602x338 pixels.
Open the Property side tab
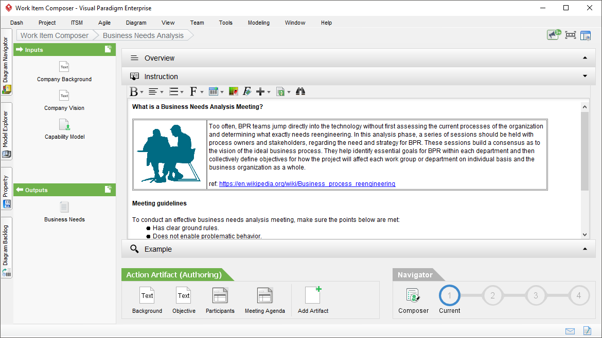click(6, 188)
